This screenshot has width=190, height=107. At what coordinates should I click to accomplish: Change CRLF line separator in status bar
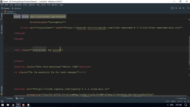(173, 101)
